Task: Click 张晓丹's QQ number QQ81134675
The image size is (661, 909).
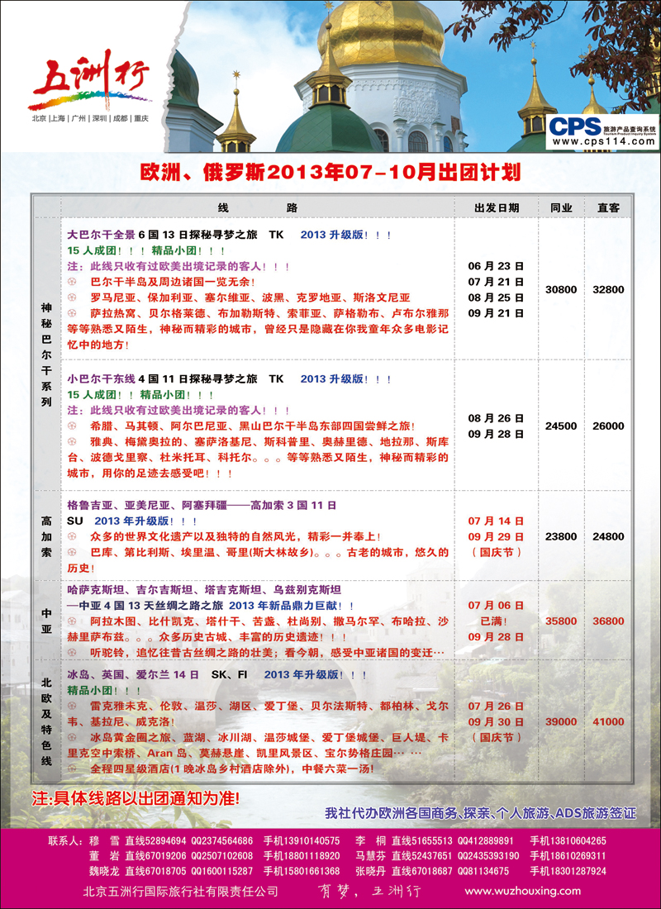Action: (x=483, y=871)
